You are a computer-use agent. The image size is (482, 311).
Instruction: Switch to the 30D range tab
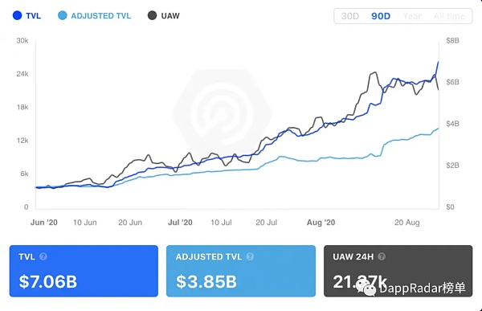click(x=350, y=16)
